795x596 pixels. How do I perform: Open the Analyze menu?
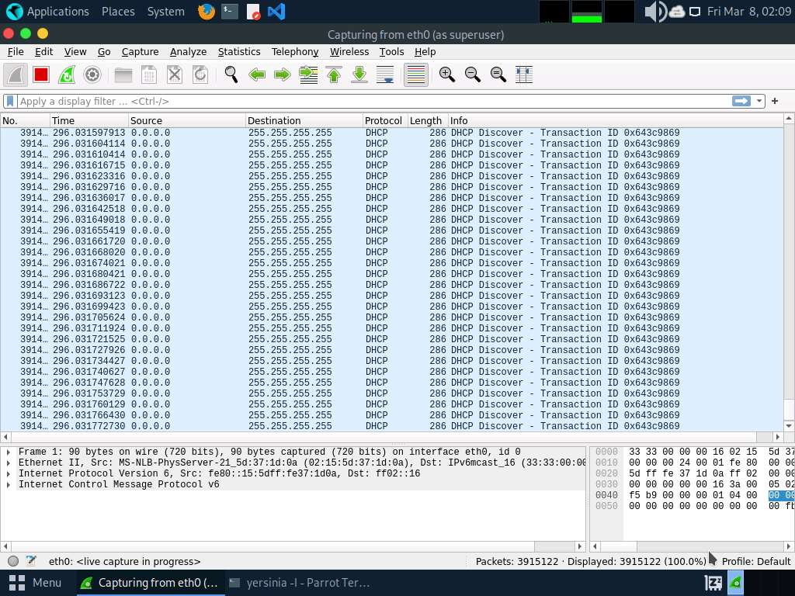point(188,52)
